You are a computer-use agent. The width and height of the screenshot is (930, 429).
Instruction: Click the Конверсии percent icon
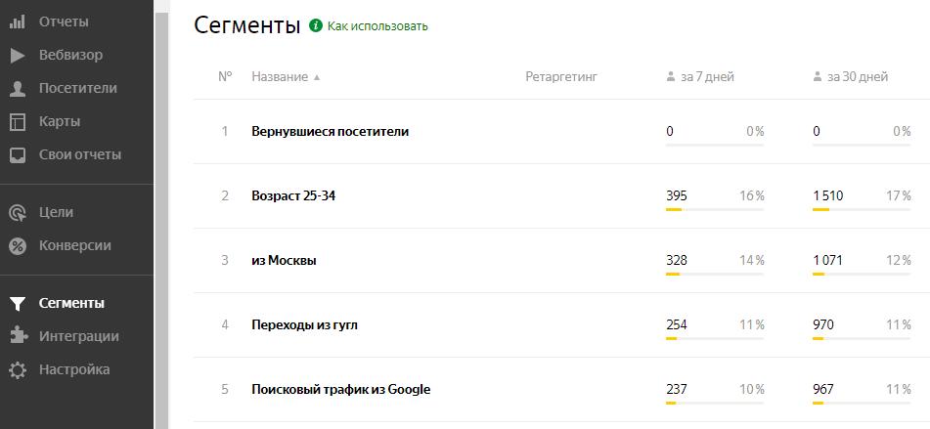pyautogui.click(x=18, y=246)
